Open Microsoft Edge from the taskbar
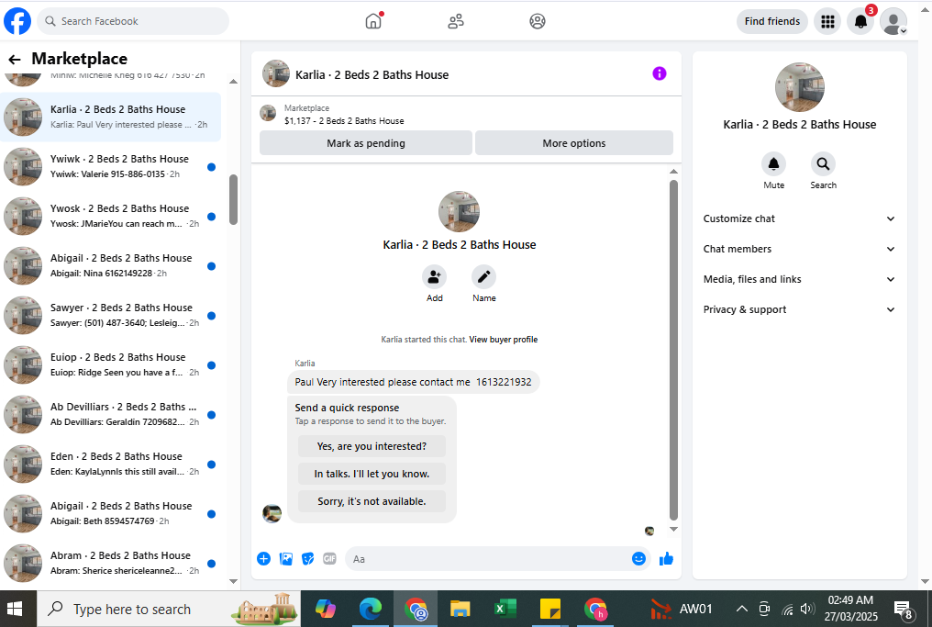Screen dimensions: 932x627 click(371, 610)
